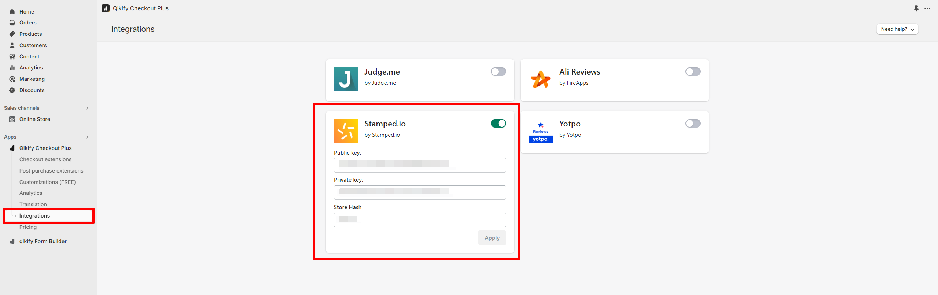Click the Judge.me logo
The image size is (938, 295).
tap(346, 79)
